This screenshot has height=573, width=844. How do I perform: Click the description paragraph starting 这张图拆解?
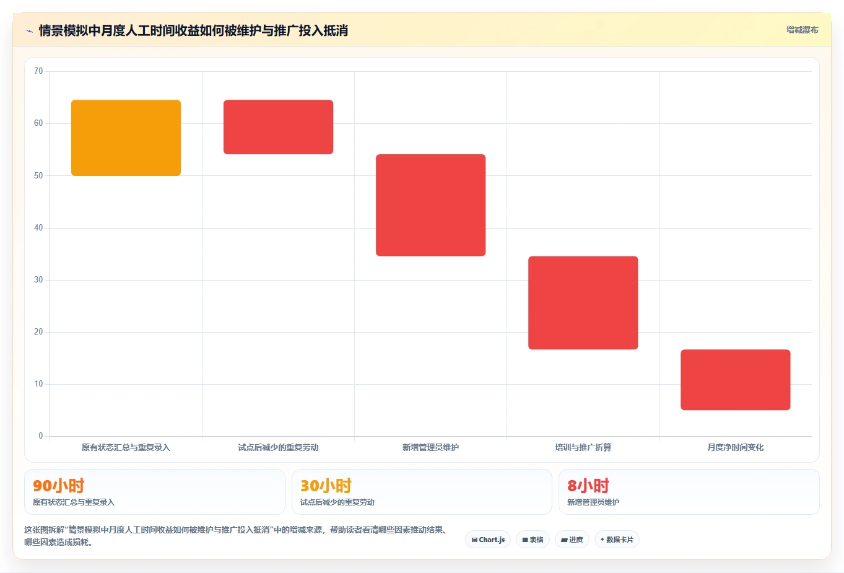pyautogui.click(x=236, y=536)
